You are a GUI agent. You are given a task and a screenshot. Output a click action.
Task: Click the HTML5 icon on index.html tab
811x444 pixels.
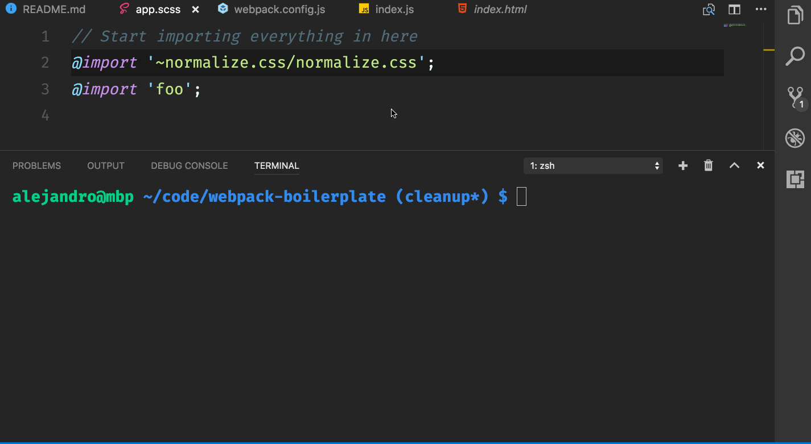pyautogui.click(x=463, y=9)
